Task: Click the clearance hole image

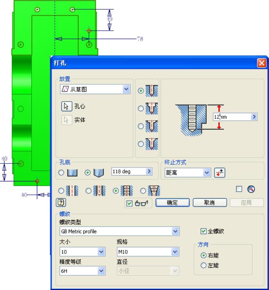Action: [99, 191]
